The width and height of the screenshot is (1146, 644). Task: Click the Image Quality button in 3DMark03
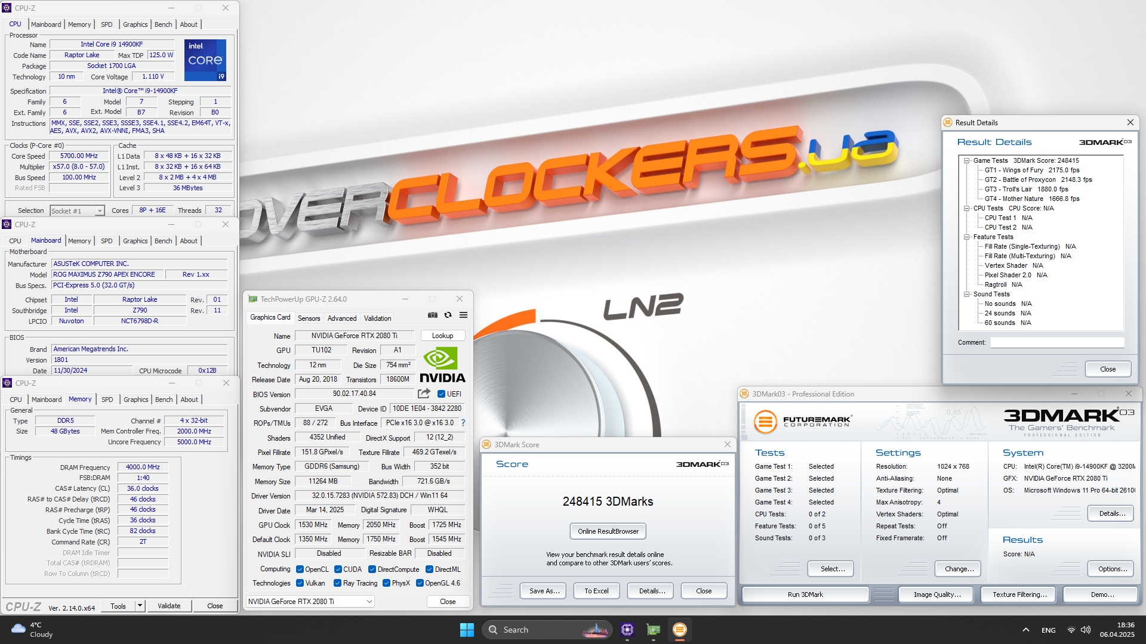pyautogui.click(x=937, y=595)
